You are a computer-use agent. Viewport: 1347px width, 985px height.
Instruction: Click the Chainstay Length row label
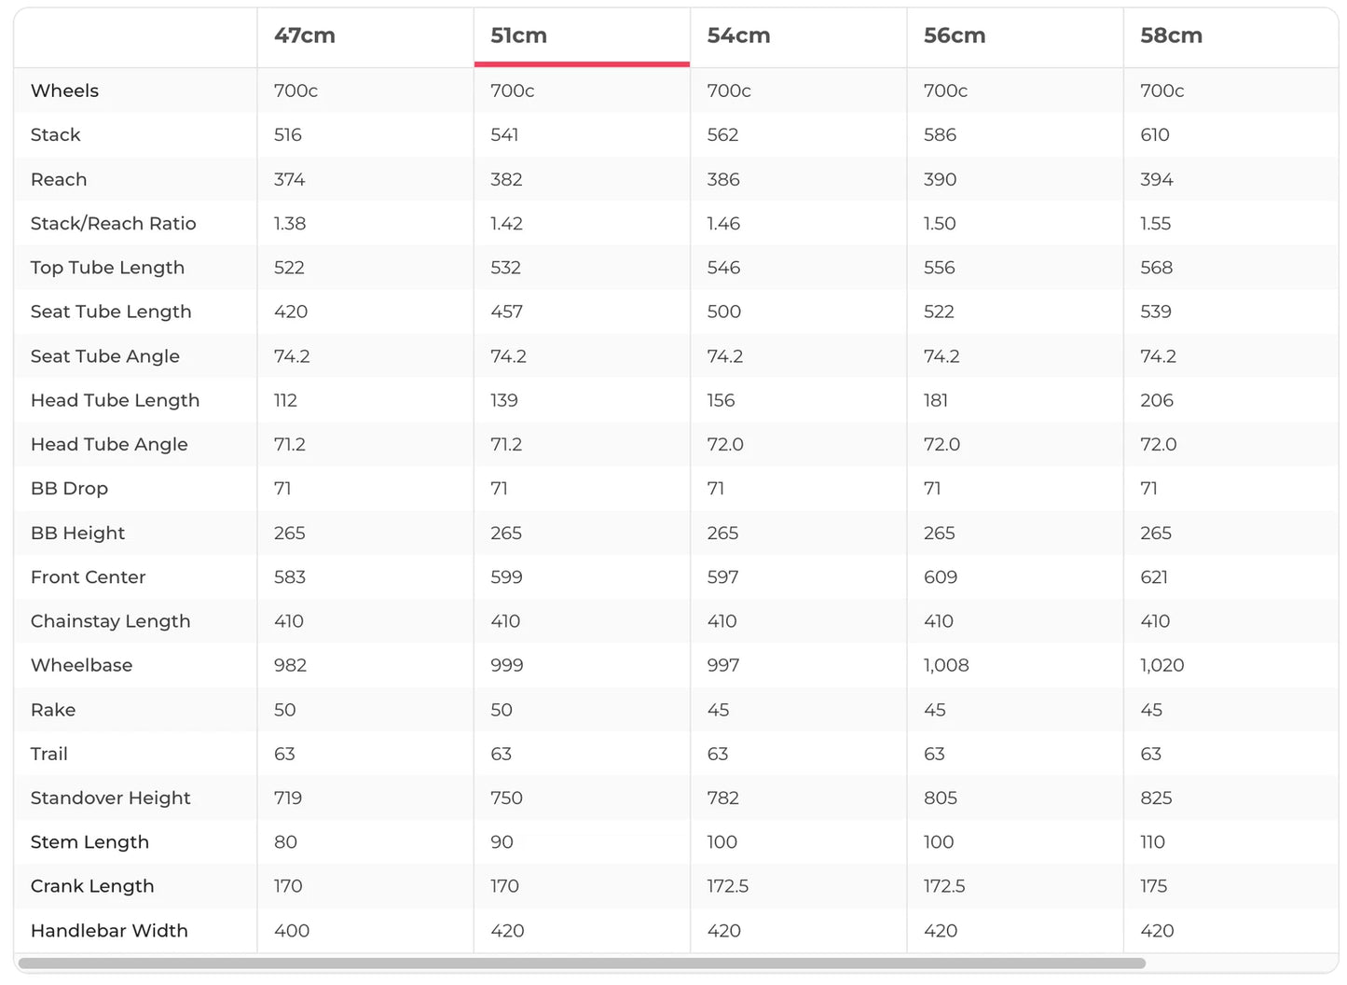click(110, 622)
